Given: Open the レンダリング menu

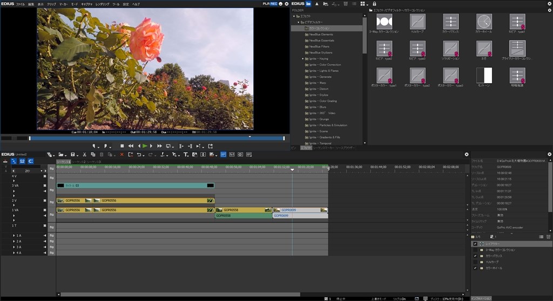Looking at the screenshot, I should point(102,4).
